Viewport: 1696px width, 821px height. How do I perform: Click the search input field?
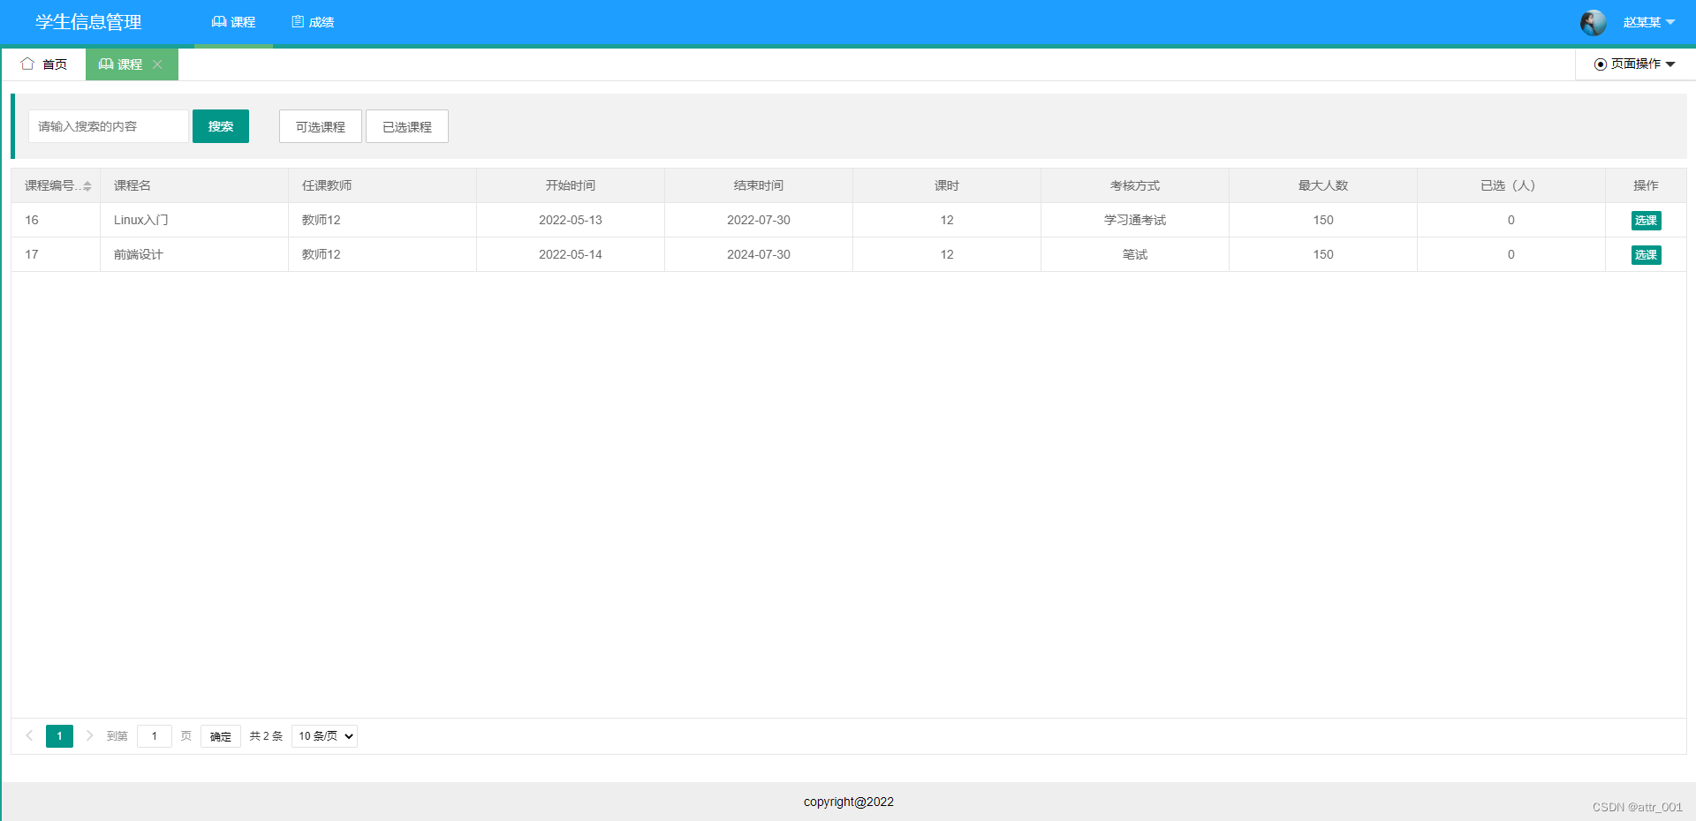(108, 125)
